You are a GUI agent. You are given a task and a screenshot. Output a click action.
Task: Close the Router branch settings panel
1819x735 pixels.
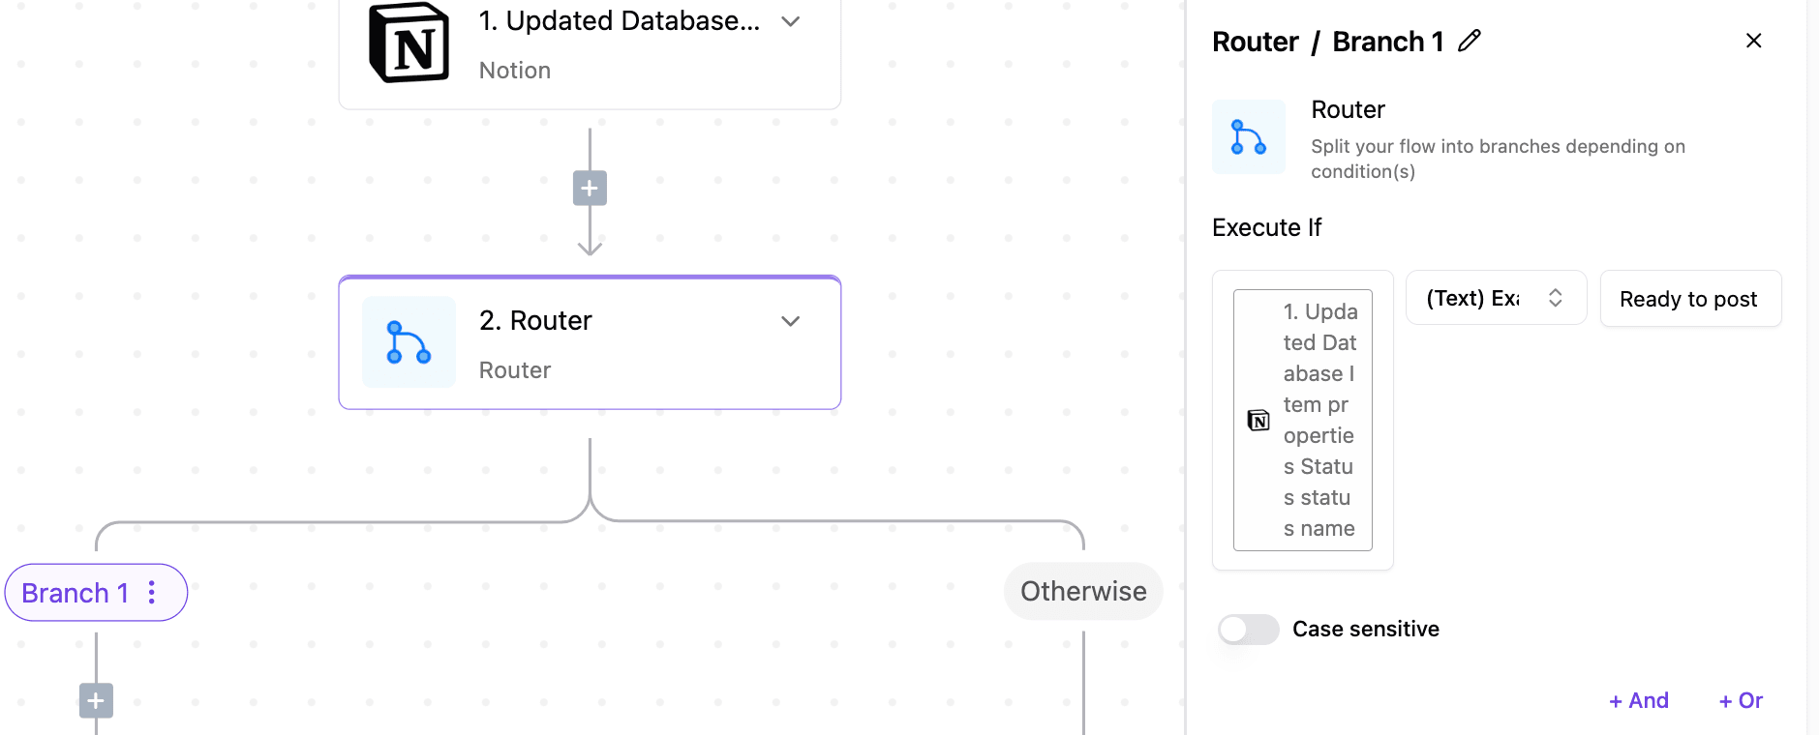(x=1753, y=41)
